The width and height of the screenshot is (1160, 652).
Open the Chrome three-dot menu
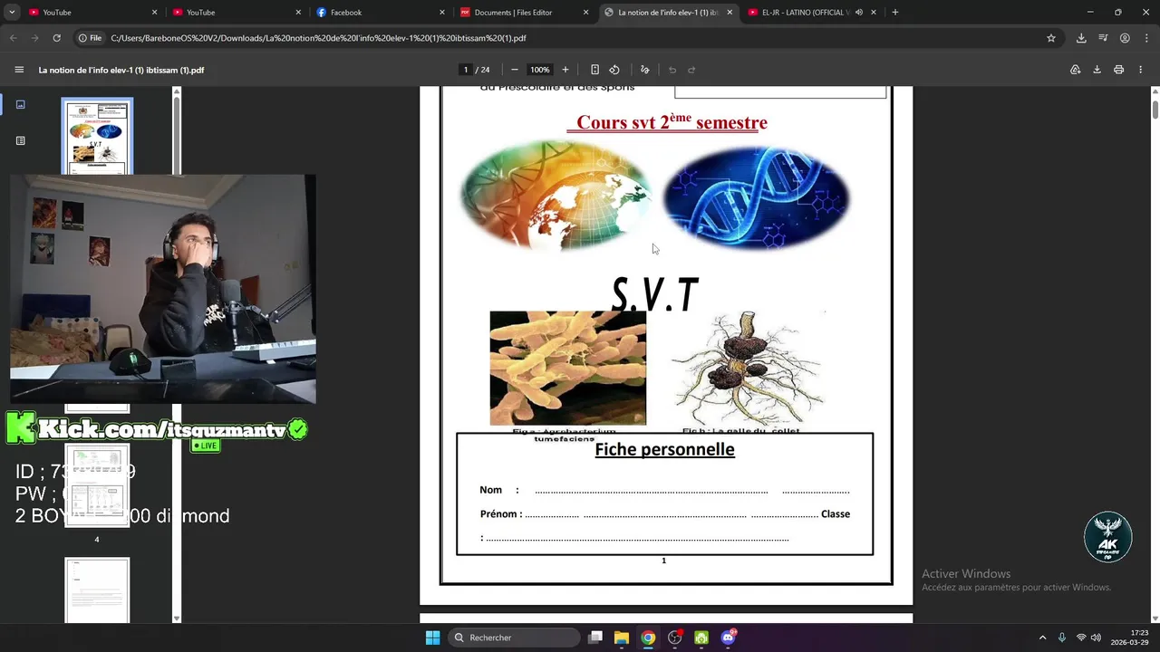(1146, 38)
